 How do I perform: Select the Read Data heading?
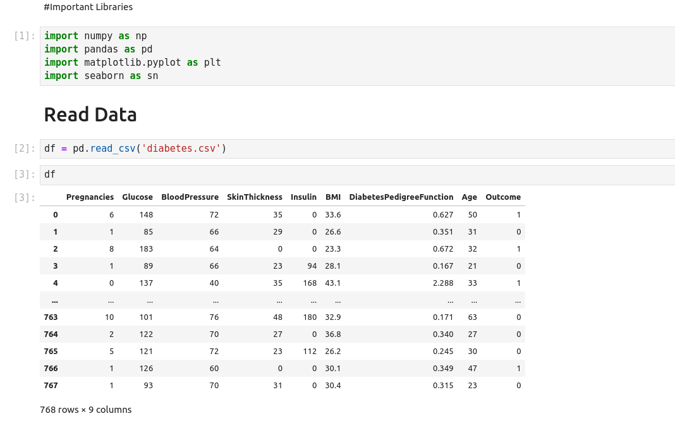coord(90,114)
